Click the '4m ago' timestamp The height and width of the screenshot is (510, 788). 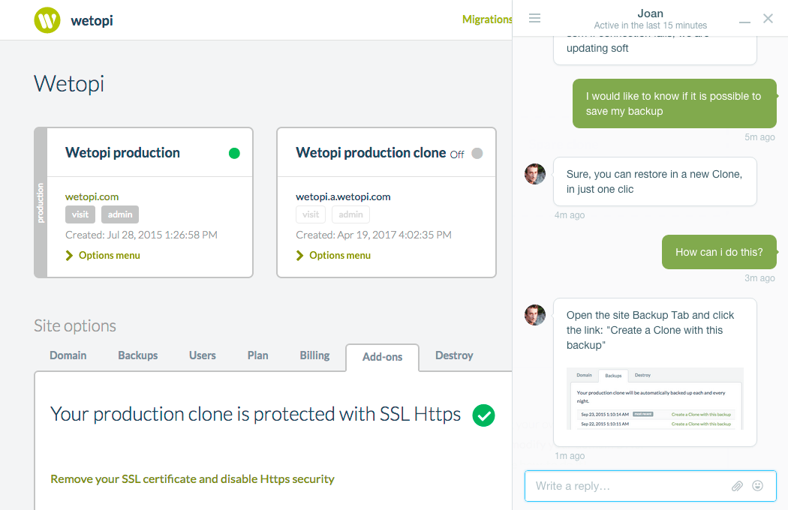pyautogui.click(x=570, y=215)
